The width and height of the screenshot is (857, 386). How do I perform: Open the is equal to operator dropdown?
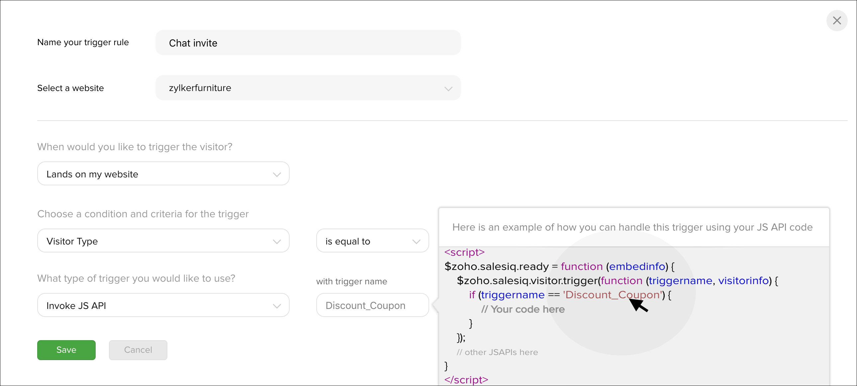(x=372, y=241)
